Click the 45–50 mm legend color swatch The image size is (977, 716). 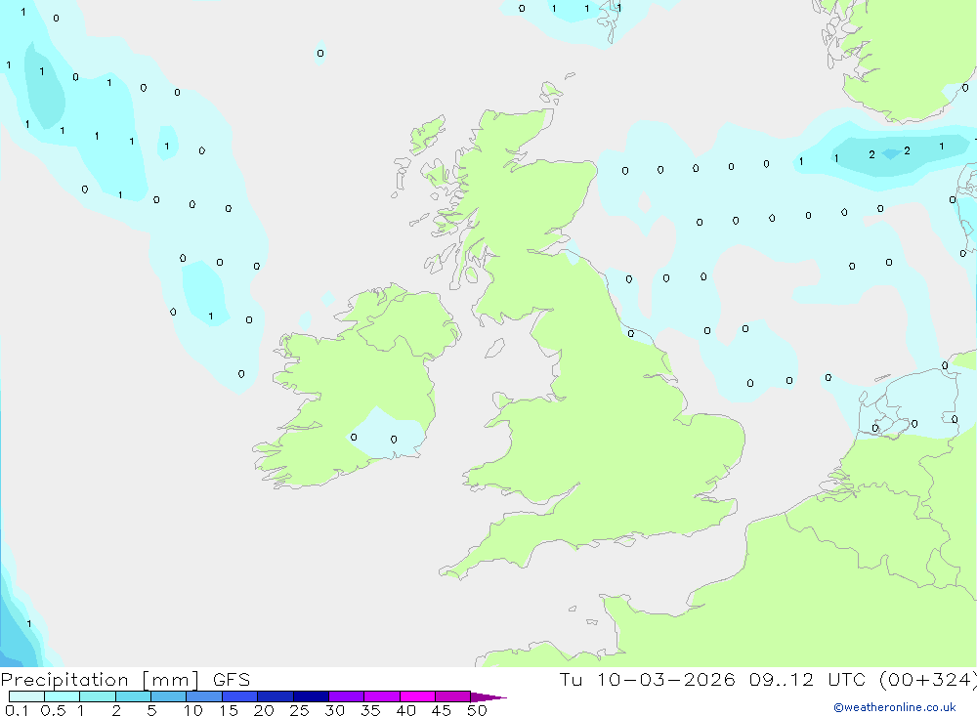click(453, 696)
